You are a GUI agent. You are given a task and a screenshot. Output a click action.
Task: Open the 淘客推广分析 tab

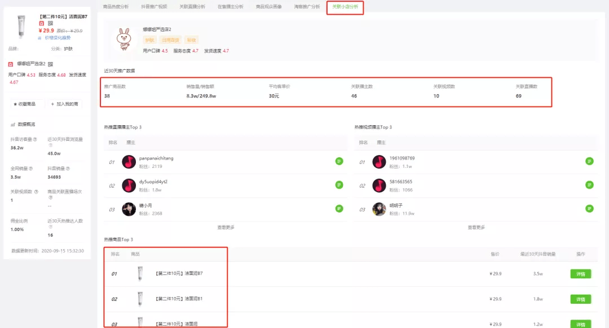pos(307,7)
